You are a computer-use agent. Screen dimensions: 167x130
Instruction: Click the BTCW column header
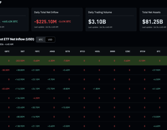point(142,51)
